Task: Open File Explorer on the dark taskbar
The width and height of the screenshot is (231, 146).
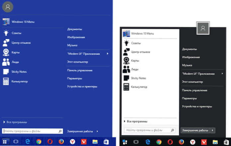Action: [215, 142]
